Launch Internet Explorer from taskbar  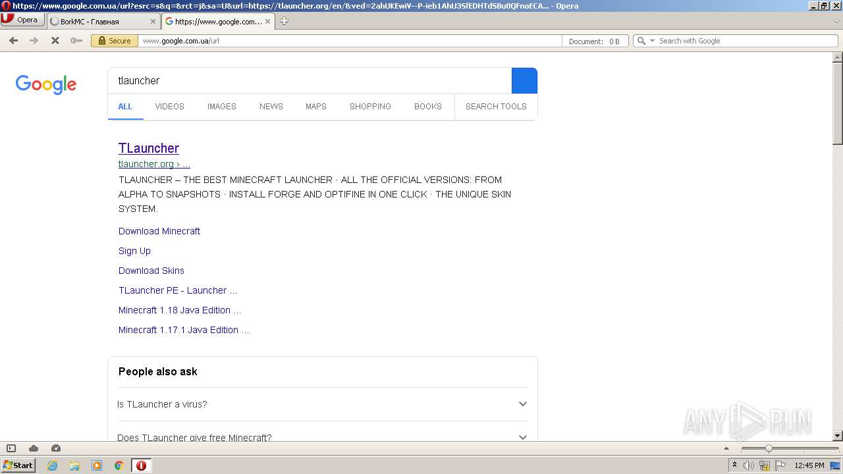53,465
